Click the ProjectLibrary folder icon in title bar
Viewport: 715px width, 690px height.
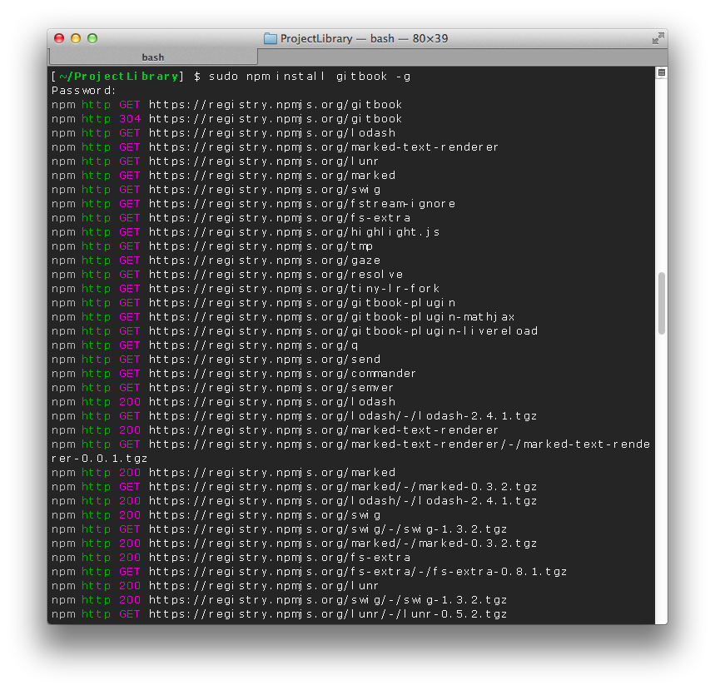pyautogui.click(x=270, y=38)
